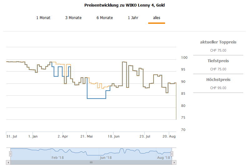Click the 21. Mai x-axis label
The height and width of the screenshot is (166, 247).
tap(87, 137)
